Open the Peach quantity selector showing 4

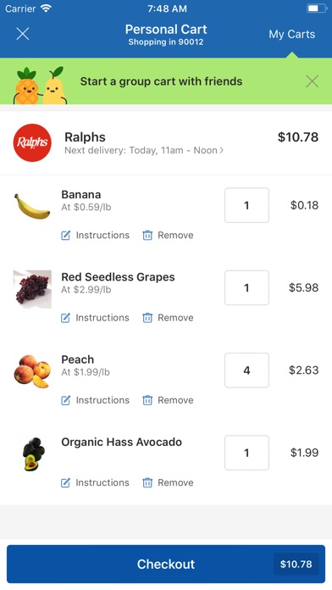(x=246, y=370)
